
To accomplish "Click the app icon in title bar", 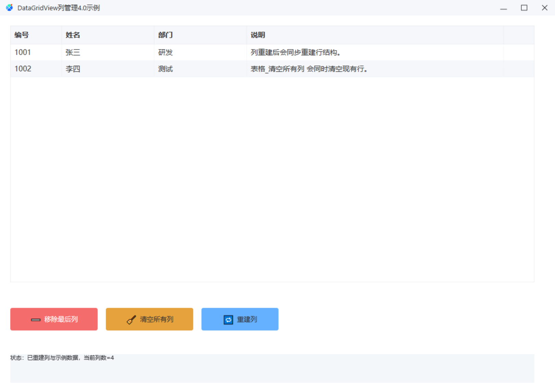I will [9, 8].
